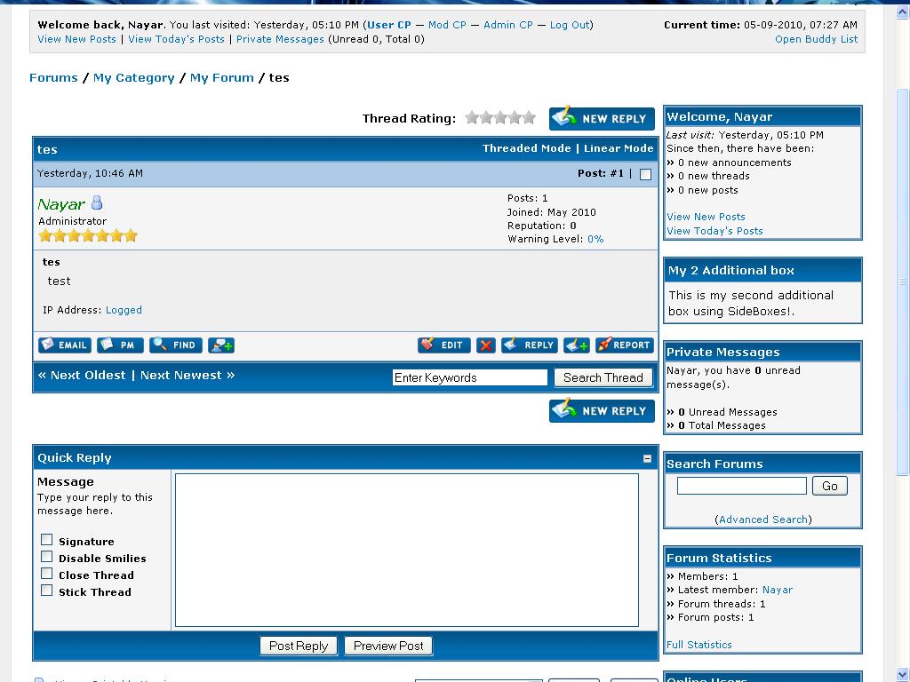Click the browser scrollbar up arrow
Image resolution: width=910 pixels, height=682 pixels.
click(x=903, y=11)
